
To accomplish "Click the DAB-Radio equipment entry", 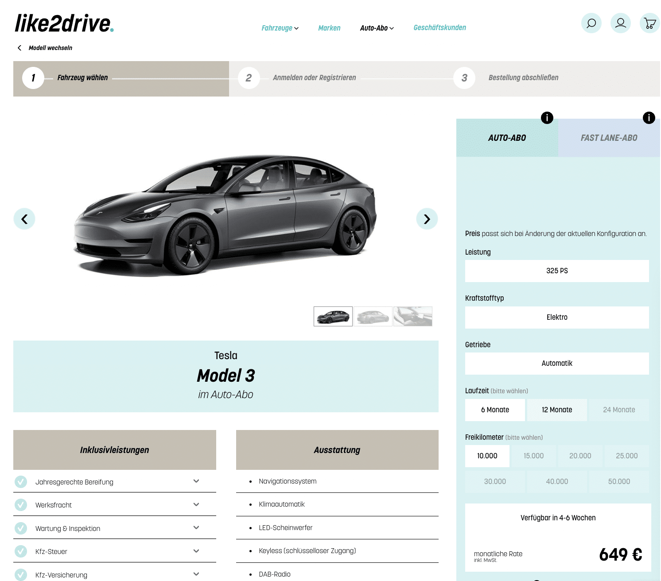I will pos(275,574).
